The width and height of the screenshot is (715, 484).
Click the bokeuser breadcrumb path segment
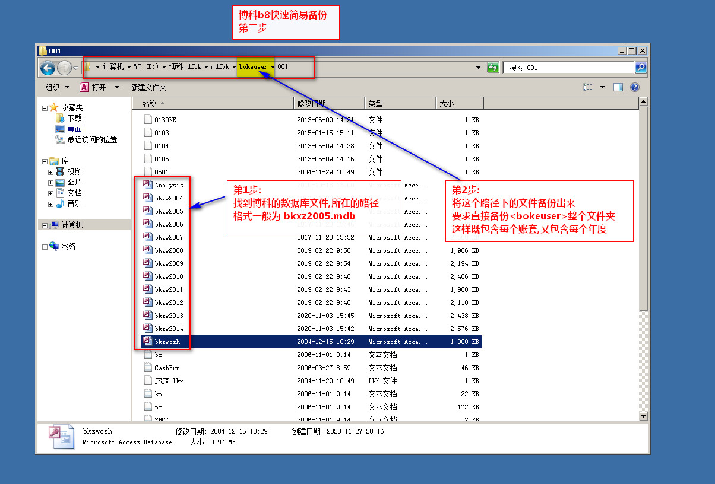(x=253, y=67)
